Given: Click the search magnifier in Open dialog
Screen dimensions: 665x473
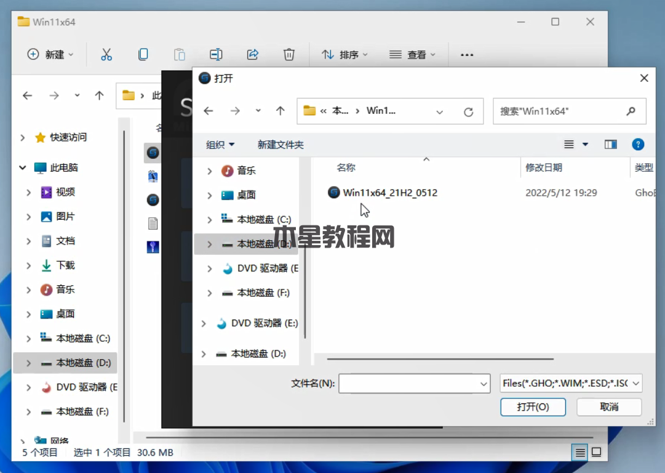Looking at the screenshot, I should coord(631,111).
